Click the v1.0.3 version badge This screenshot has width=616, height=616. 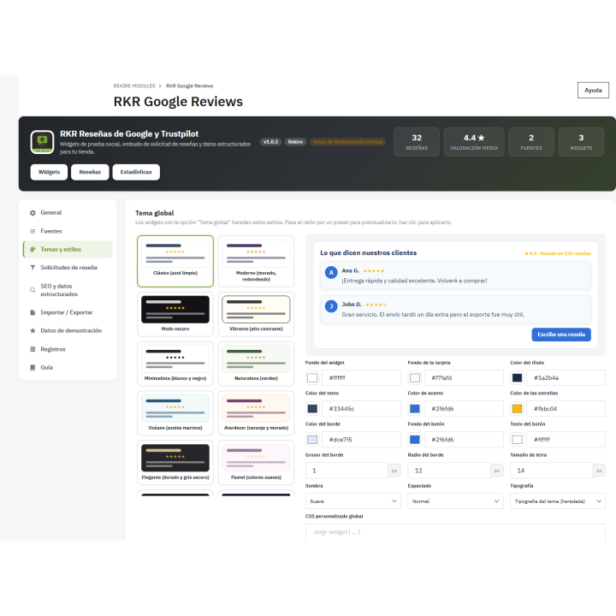coord(270,142)
